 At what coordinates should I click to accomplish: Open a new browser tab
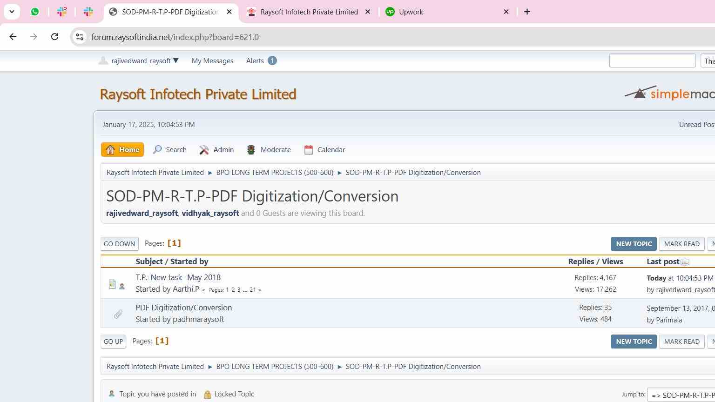point(527,12)
